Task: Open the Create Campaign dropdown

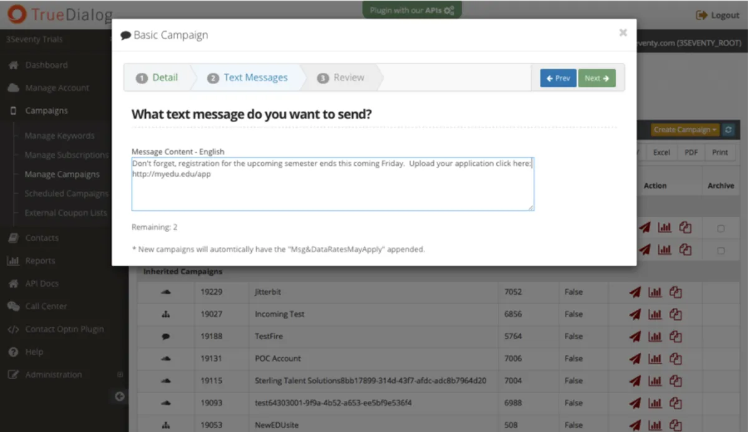Action: pyautogui.click(x=684, y=129)
